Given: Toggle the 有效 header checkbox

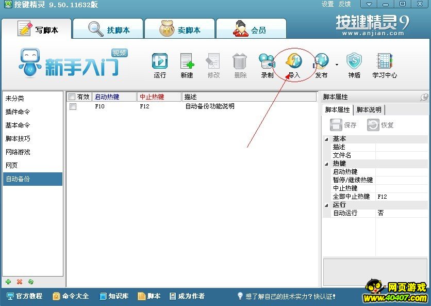Looking at the screenshot, I should tap(72, 97).
